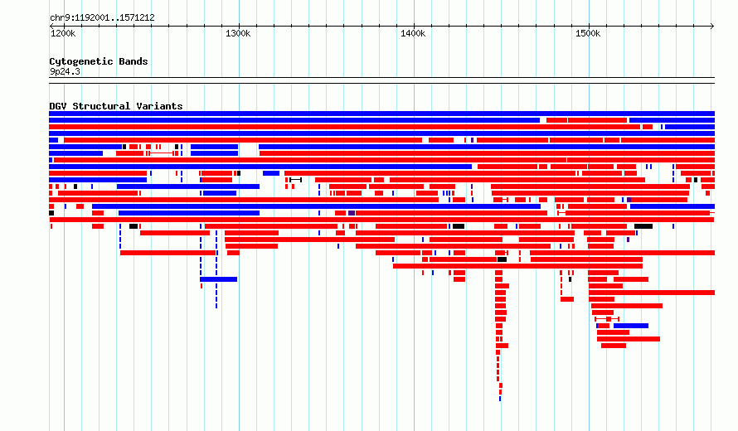Click the ruler's right arrowhead

point(712,27)
